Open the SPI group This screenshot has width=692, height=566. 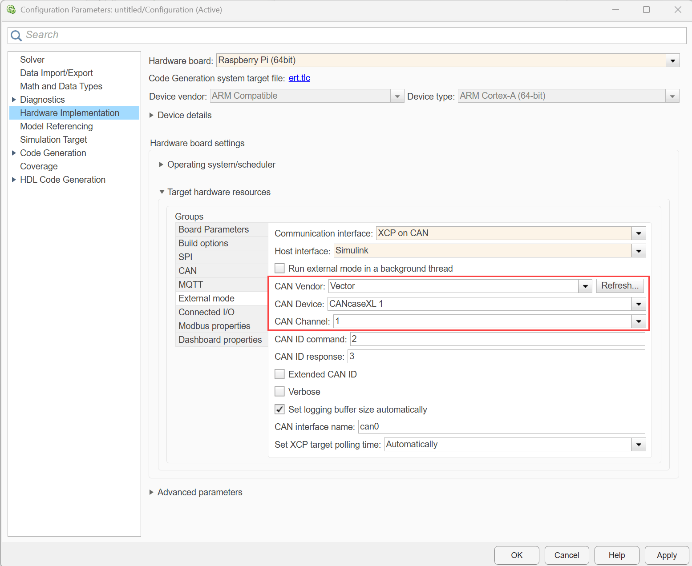[x=222, y=257]
